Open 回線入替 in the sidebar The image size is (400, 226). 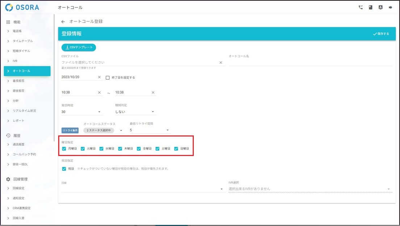pos(27,218)
